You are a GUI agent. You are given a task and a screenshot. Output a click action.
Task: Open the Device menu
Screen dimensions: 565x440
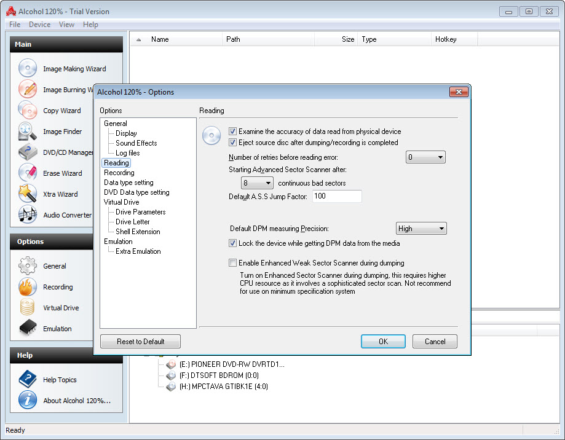[39, 25]
